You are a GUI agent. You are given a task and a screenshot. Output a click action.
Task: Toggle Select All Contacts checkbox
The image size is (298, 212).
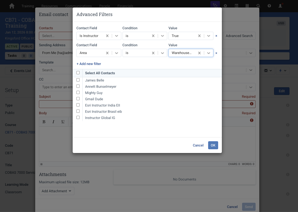pyautogui.click(x=78, y=73)
